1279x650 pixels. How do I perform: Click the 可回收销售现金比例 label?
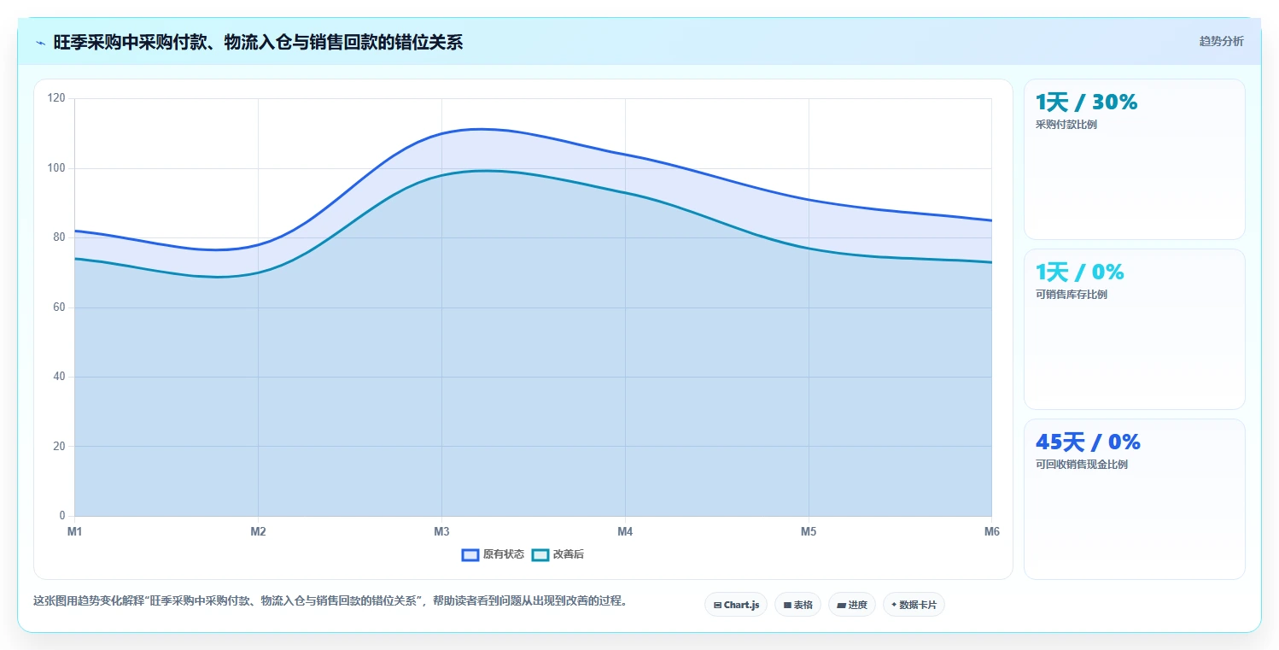pyautogui.click(x=1082, y=465)
